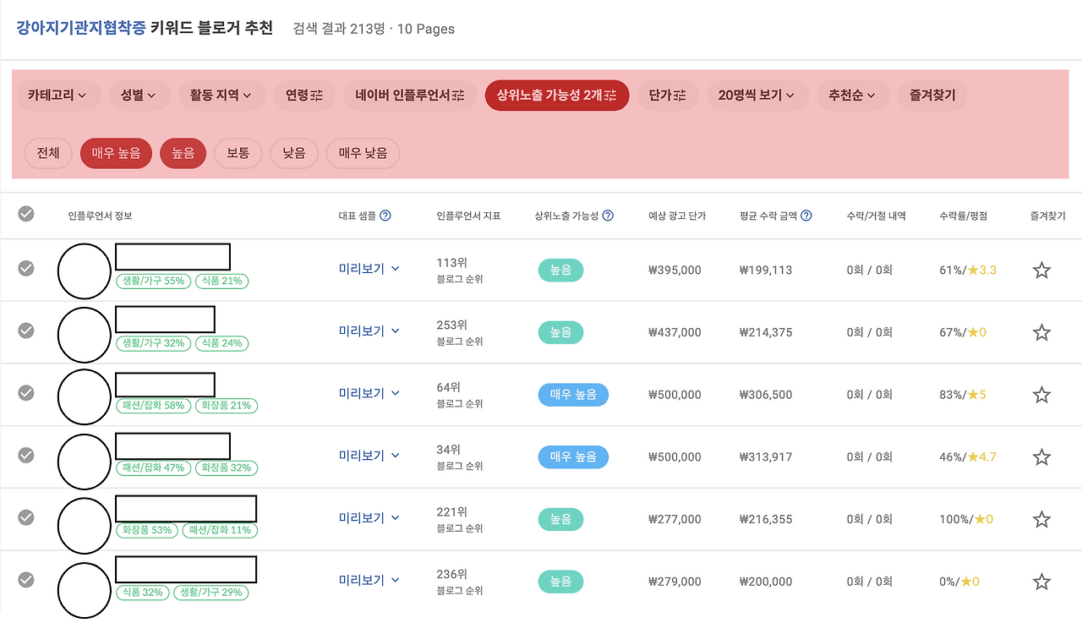This screenshot has height=623, width=1082.
Task: Star the last row blogger as favorite
Action: 1041,581
